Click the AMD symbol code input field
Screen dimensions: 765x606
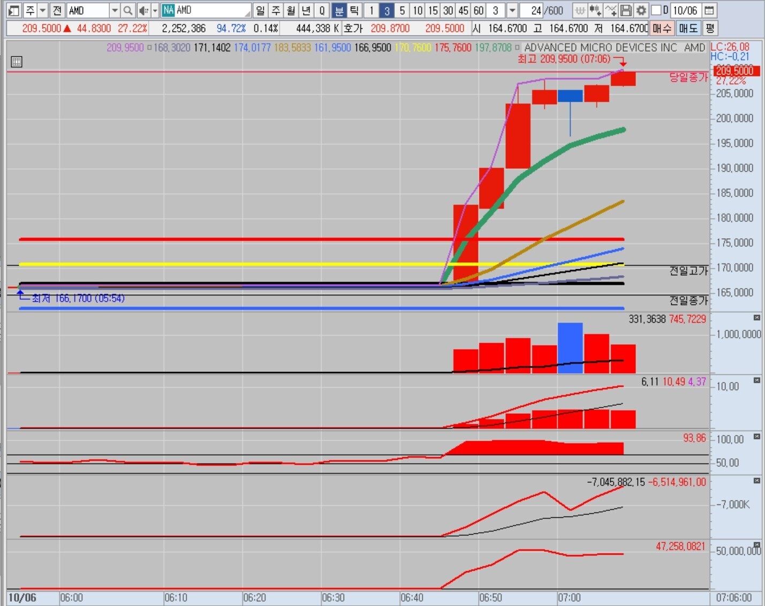tap(88, 10)
